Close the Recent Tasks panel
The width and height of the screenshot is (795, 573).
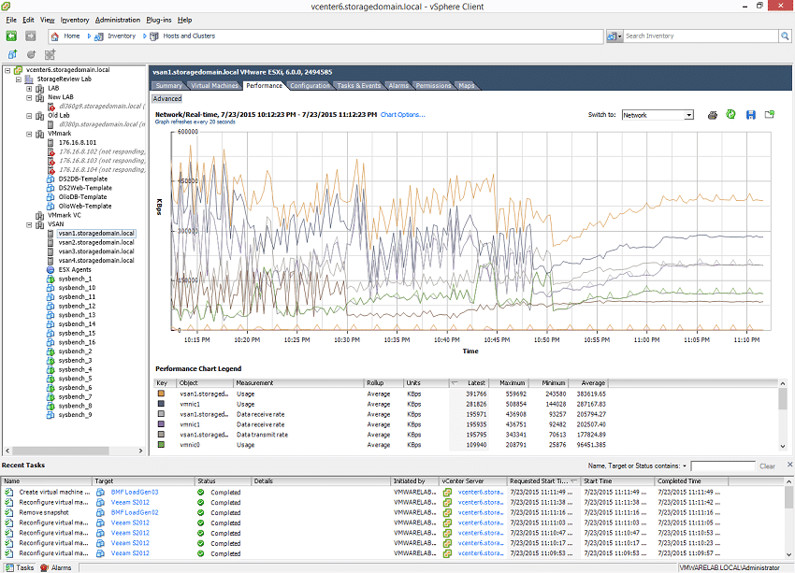[789, 465]
